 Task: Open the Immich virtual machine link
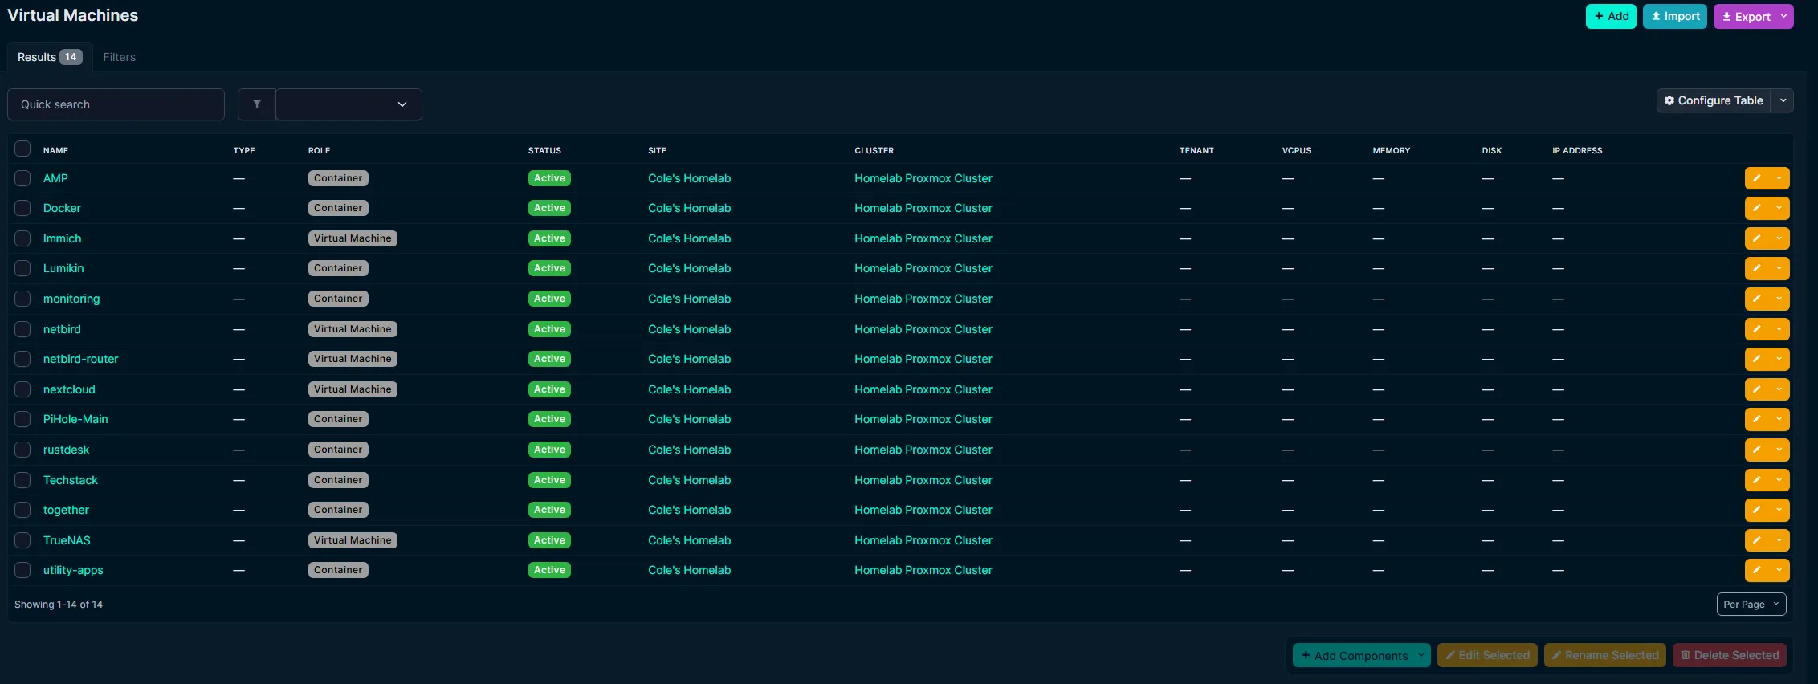(62, 238)
